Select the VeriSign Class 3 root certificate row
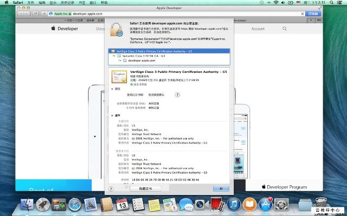The width and height of the screenshot is (347, 216). [x=169, y=51]
